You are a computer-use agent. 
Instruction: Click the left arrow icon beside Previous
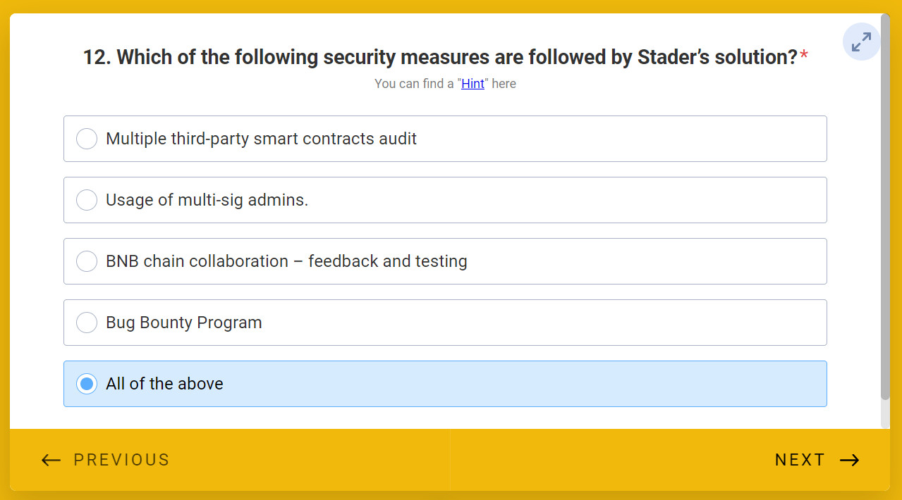coord(51,461)
